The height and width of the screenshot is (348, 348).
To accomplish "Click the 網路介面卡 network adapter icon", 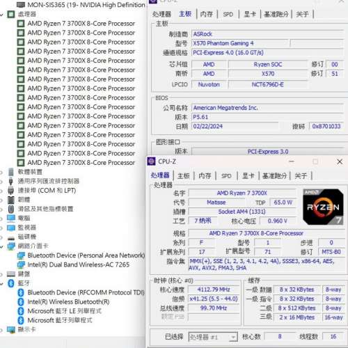I will tap(11, 246).
